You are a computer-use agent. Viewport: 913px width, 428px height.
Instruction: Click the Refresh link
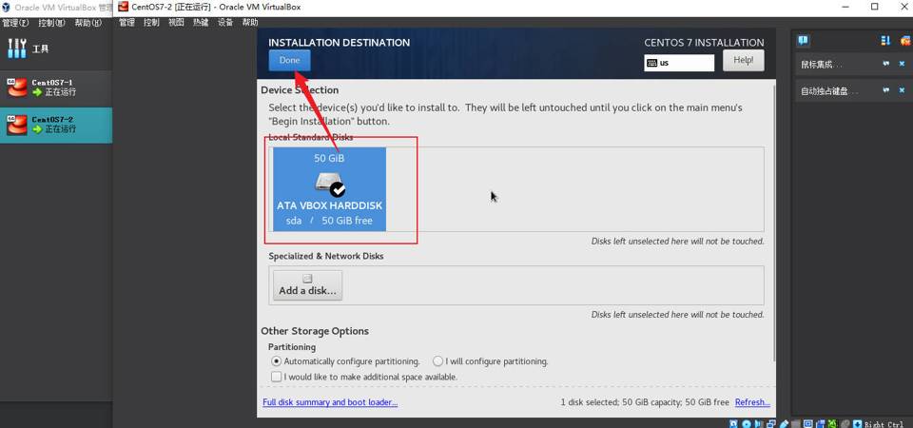pyautogui.click(x=751, y=402)
